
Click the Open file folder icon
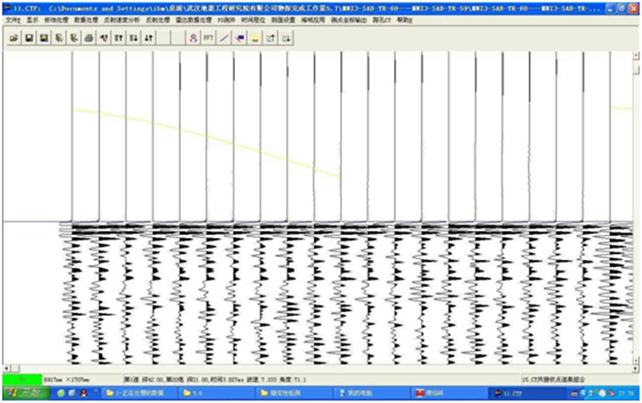pos(16,38)
